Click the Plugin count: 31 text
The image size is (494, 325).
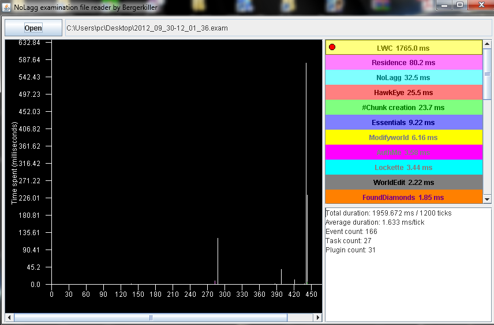coord(350,250)
